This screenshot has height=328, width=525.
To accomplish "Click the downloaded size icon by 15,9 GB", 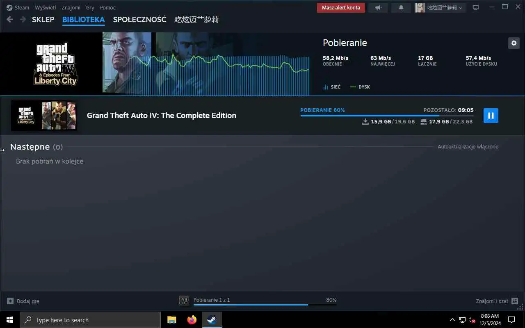I will (x=365, y=122).
